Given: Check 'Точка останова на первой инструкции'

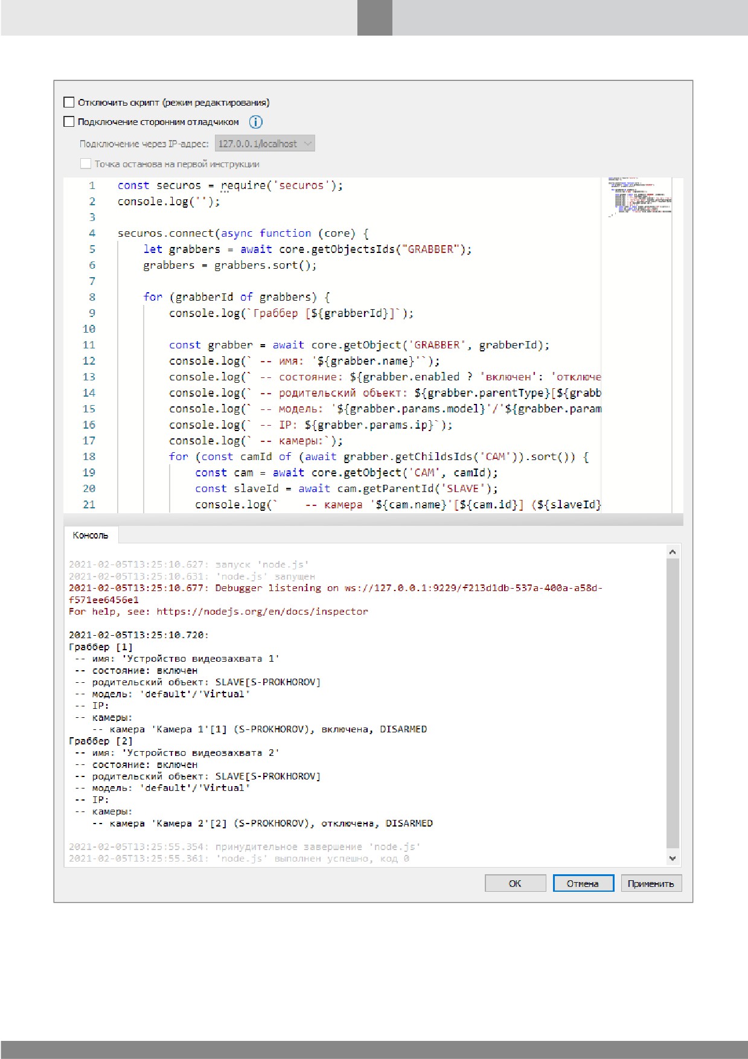Looking at the screenshot, I should (x=86, y=164).
